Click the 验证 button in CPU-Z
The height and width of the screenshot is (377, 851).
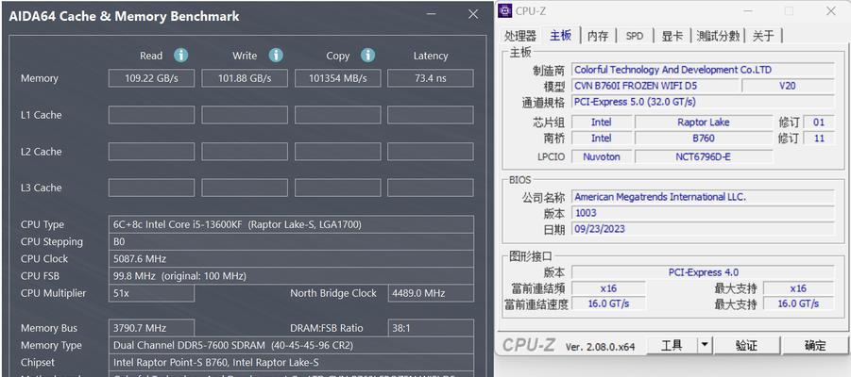click(746, 345)
